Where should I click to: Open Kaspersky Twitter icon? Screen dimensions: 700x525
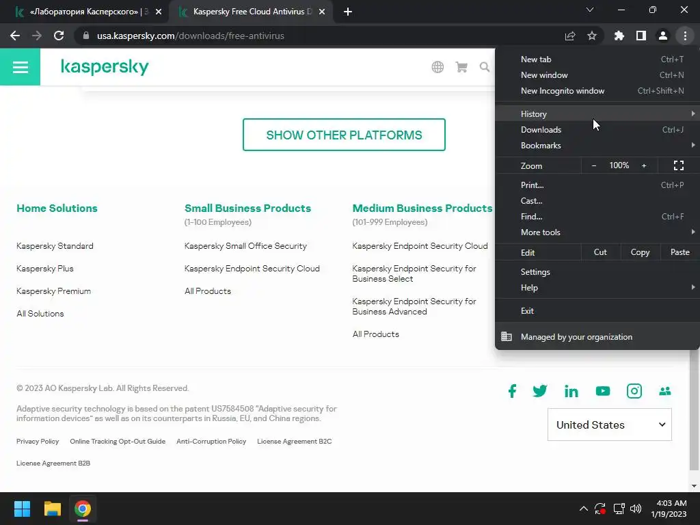[x=540, y=391]
